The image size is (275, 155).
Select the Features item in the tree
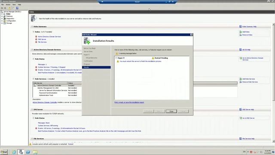pyautogui.click(x=9, y=16)
